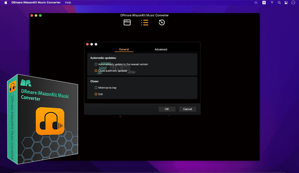Minimize the main converter window
This screenshot has width=299, height=173.
(36, 15)
